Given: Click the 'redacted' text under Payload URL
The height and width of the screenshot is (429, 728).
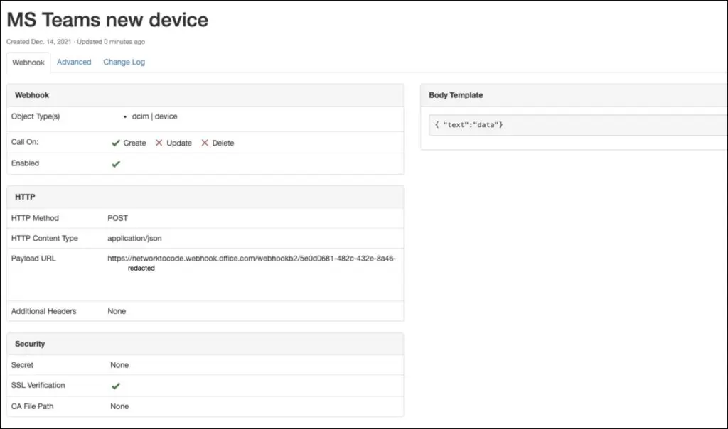Looking at the screenshot, I should click(141, 268).
